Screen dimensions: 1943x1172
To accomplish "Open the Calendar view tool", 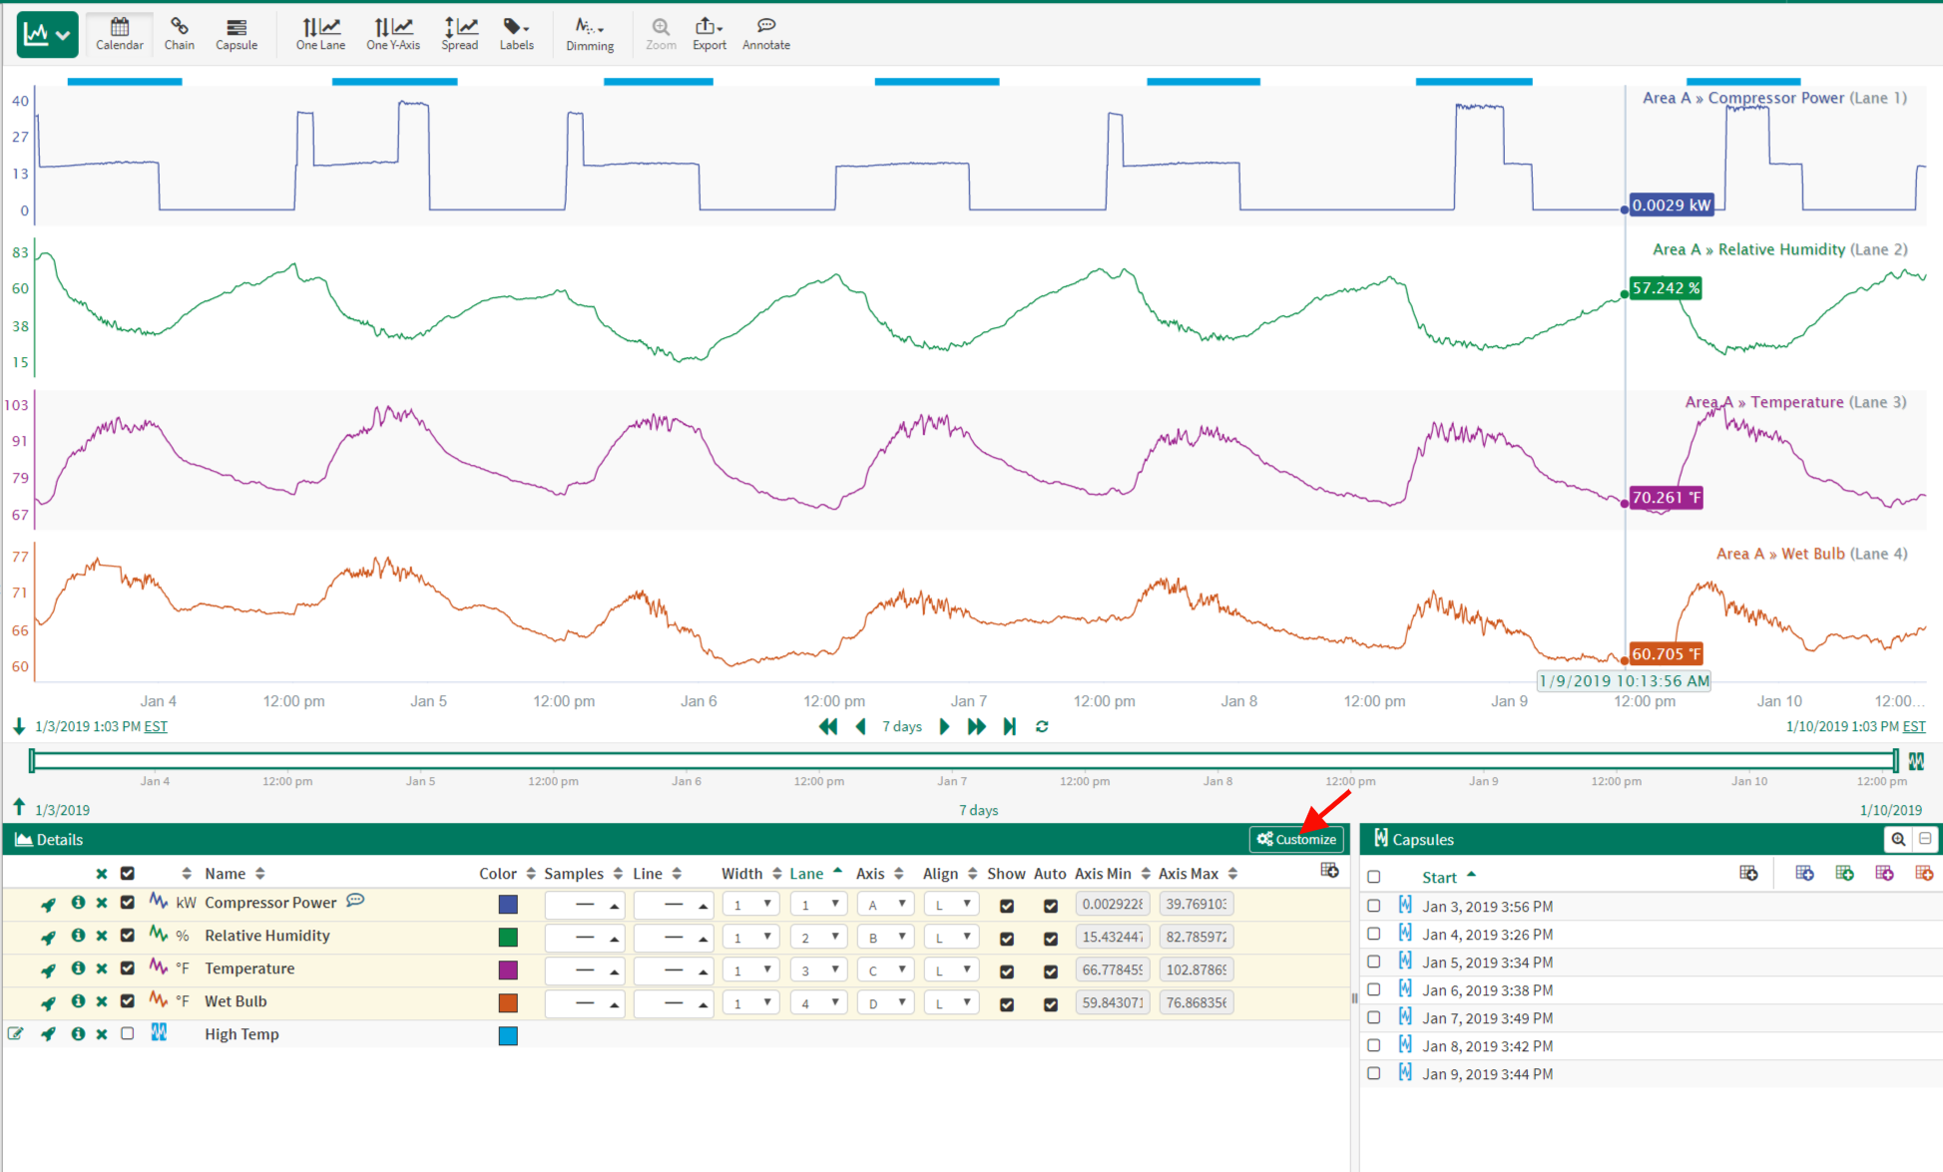I will [119, 33].
